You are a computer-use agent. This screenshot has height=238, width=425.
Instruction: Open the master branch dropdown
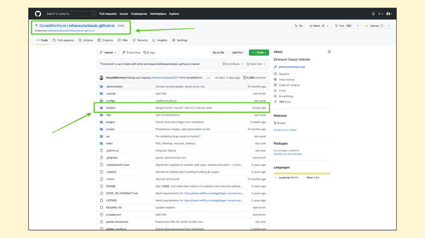108,53
